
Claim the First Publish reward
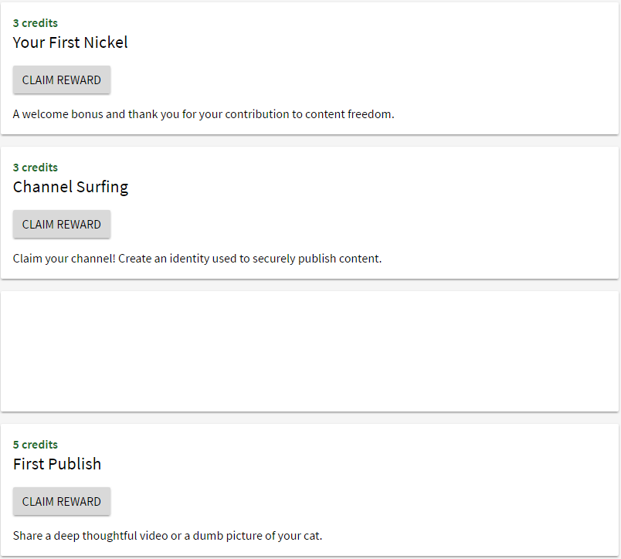coord(62,502)
